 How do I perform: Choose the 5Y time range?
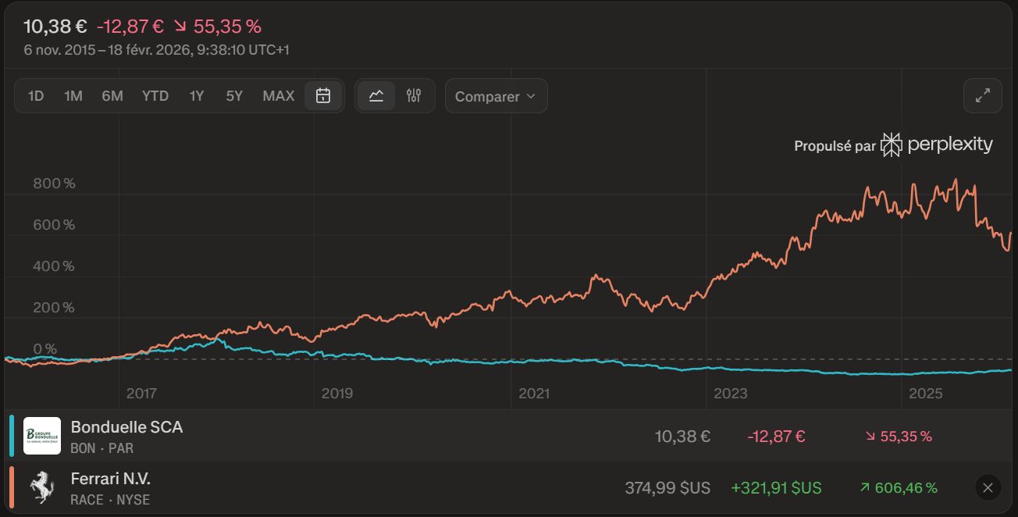coord(234,96)
